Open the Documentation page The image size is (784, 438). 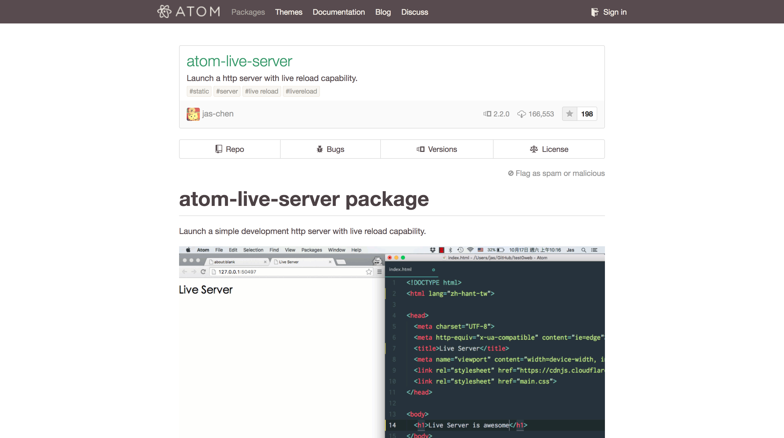(x=338, y=12)
